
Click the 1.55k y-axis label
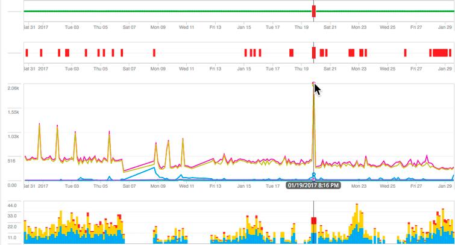[x=13, y=112]
